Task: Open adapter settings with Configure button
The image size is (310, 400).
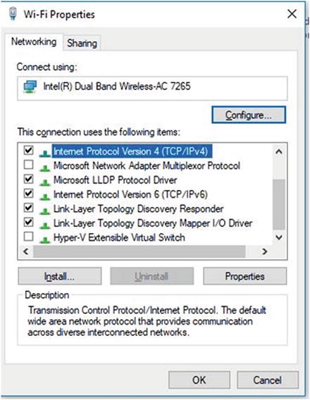Action: [x=249, y=115]
